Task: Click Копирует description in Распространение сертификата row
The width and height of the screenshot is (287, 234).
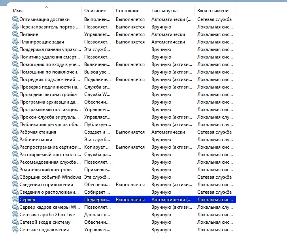Action: 96,147
